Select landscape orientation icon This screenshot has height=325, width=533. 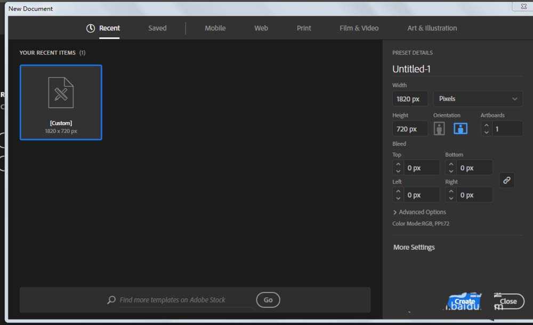pos(461,129)
